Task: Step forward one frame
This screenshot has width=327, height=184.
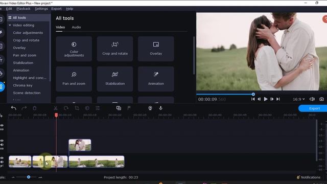Action: (272, 99)
